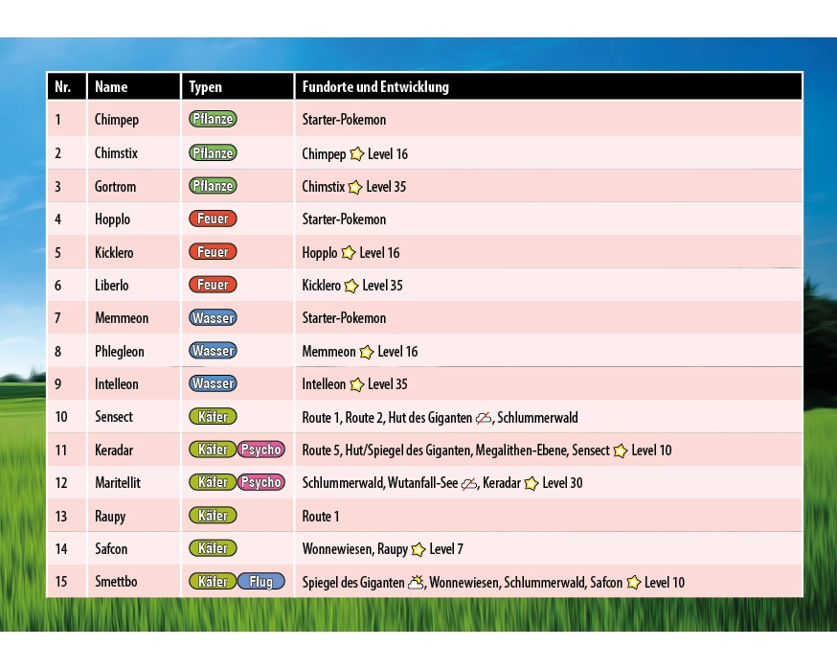Open the Gortrom name entry
Viewport: 837px width, 670px height.
[x=116, y=187]
